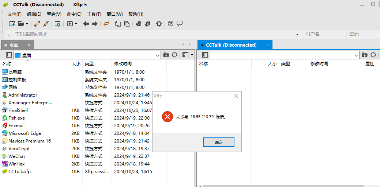Click the right transfer arrow icon
Viewport: 380px width, 187px height.
(x=94, y=24)
